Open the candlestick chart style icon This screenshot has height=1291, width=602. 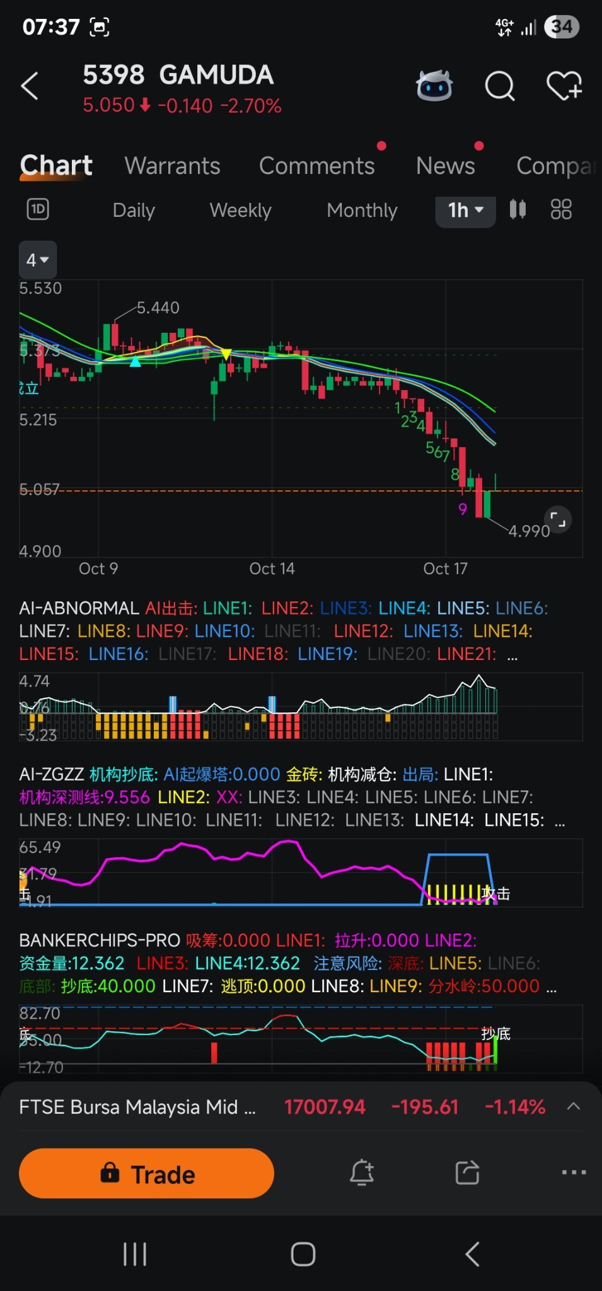pos(518,209)
